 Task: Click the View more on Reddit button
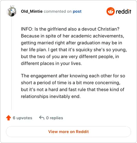tap(68, 132)
